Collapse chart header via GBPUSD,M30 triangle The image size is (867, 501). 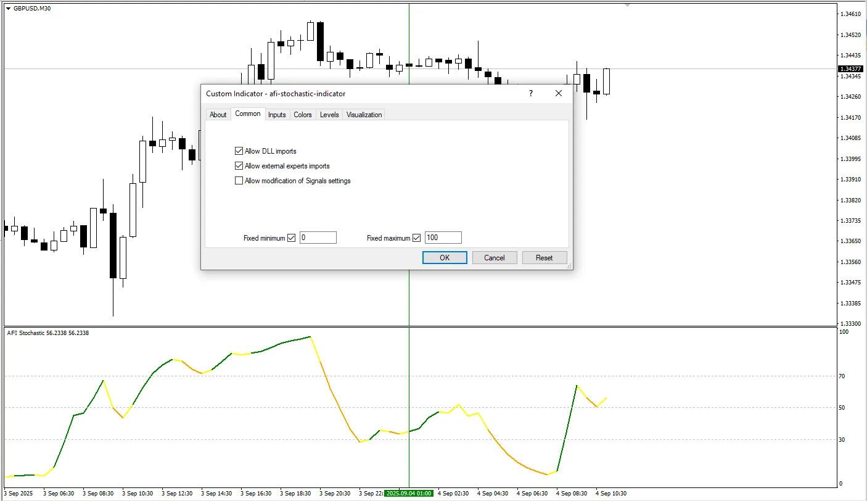pos(7,8)
